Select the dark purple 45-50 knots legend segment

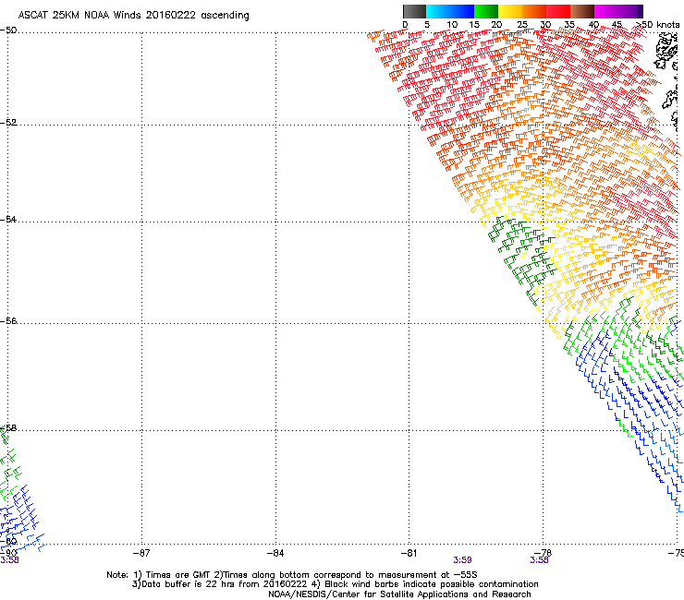coord(630,11)
